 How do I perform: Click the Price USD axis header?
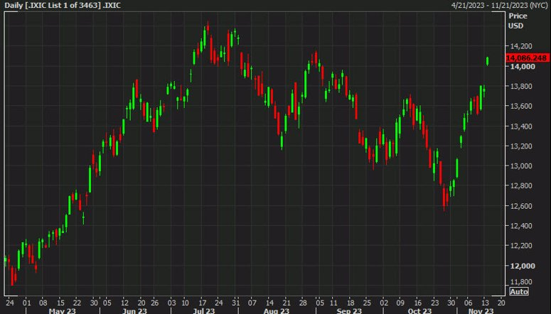click(x=517, y=21)
